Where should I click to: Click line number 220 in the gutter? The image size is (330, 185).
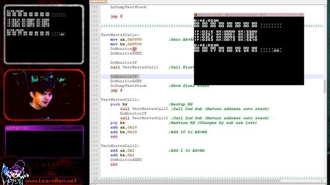94,104
